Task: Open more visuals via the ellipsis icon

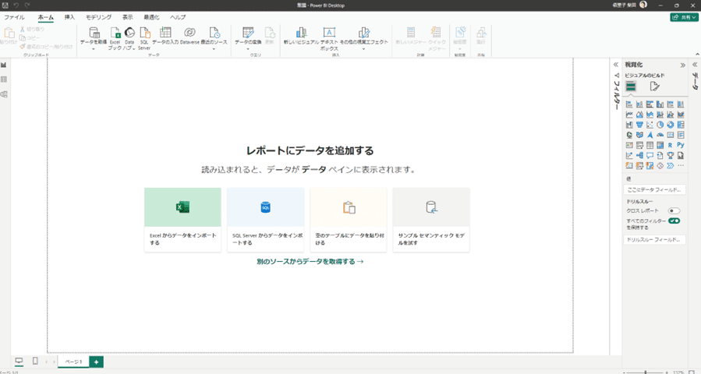Action: 681,166
